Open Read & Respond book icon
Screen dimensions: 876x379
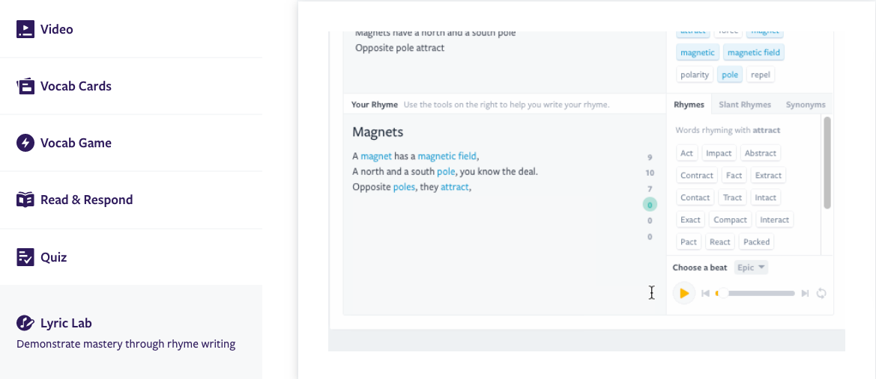(x=25, y=200)
